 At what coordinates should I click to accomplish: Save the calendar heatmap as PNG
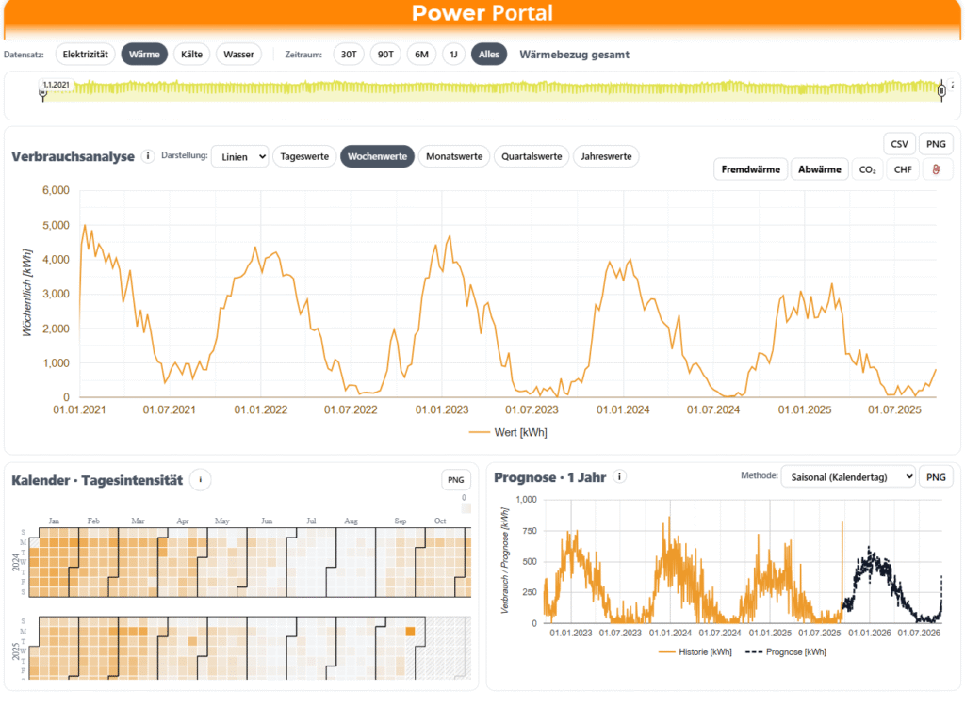coord(457,480)
